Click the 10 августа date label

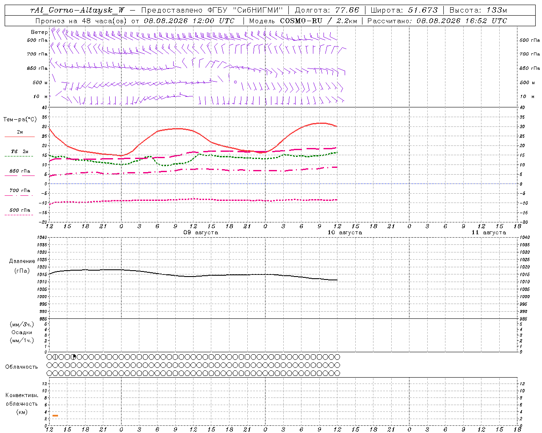(345, 233)
